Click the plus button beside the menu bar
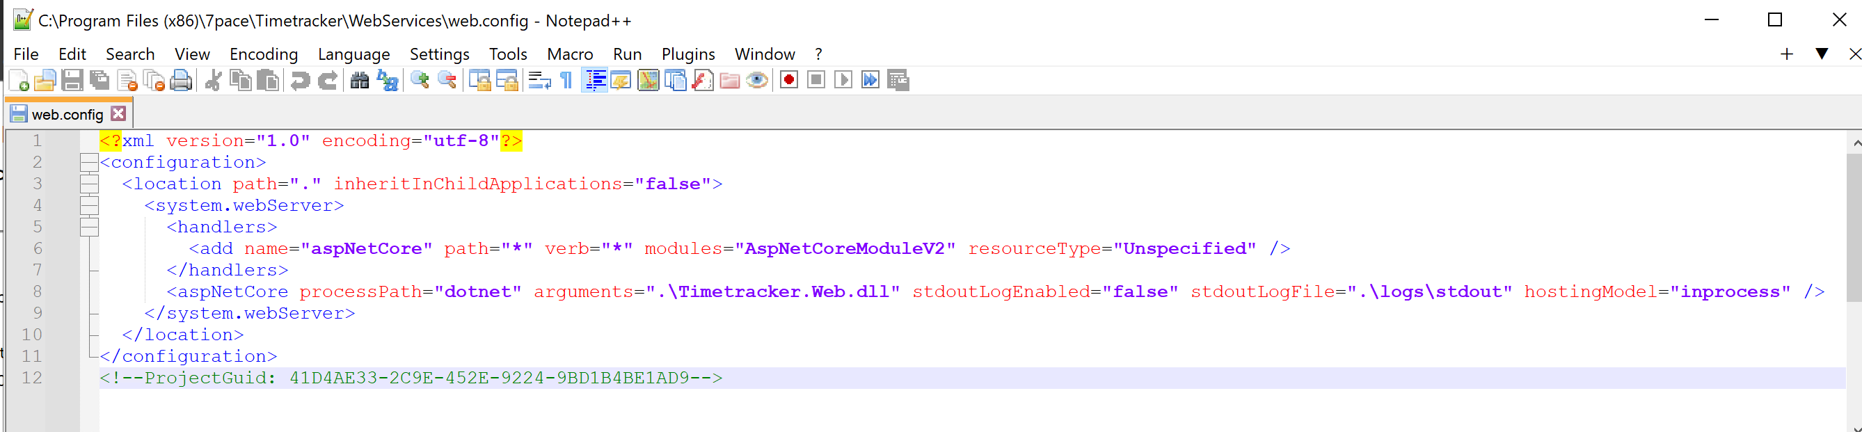This screenshot has width=1862, height=432. 1787,54
